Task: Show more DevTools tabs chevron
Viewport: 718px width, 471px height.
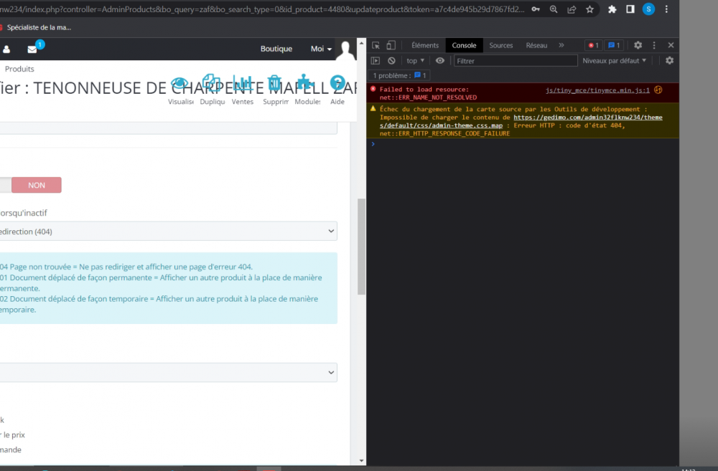Action: point(561,45)
